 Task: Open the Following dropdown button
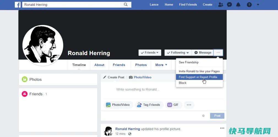click(178, 53)
